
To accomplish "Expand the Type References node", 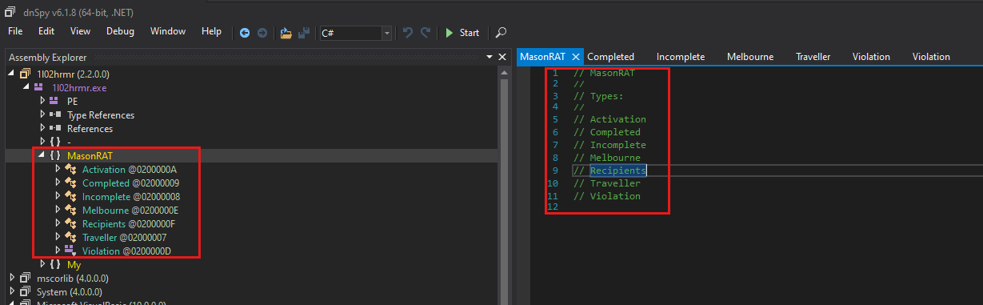I will click(x=42, y=114).
